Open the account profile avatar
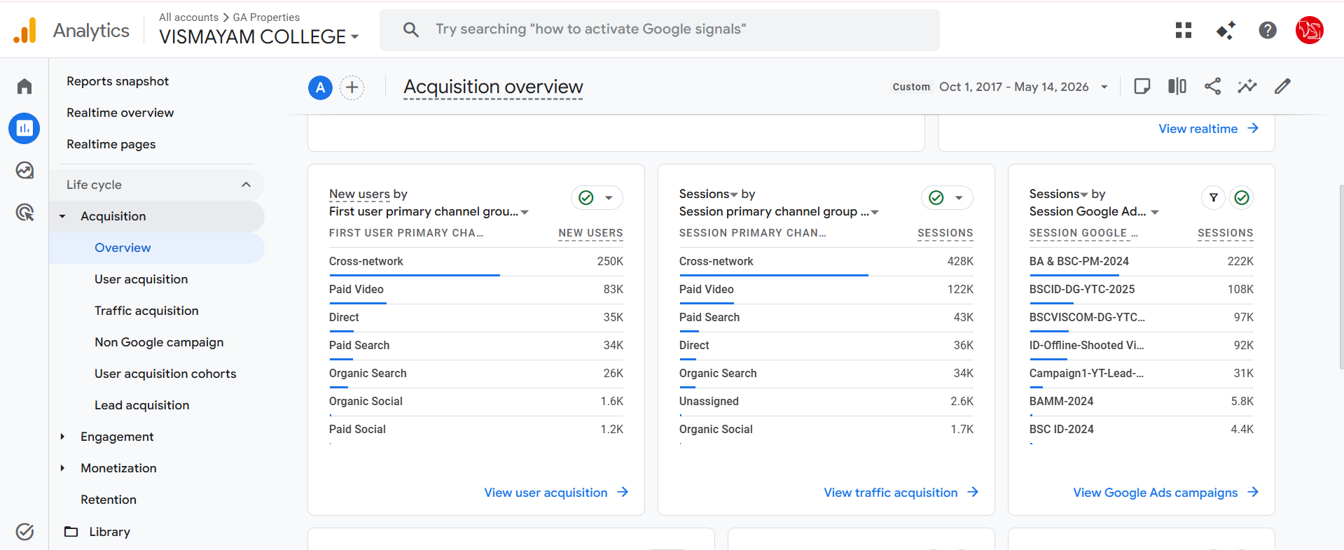Viewport: 1344px width, 550px height. pos(1309,30)
